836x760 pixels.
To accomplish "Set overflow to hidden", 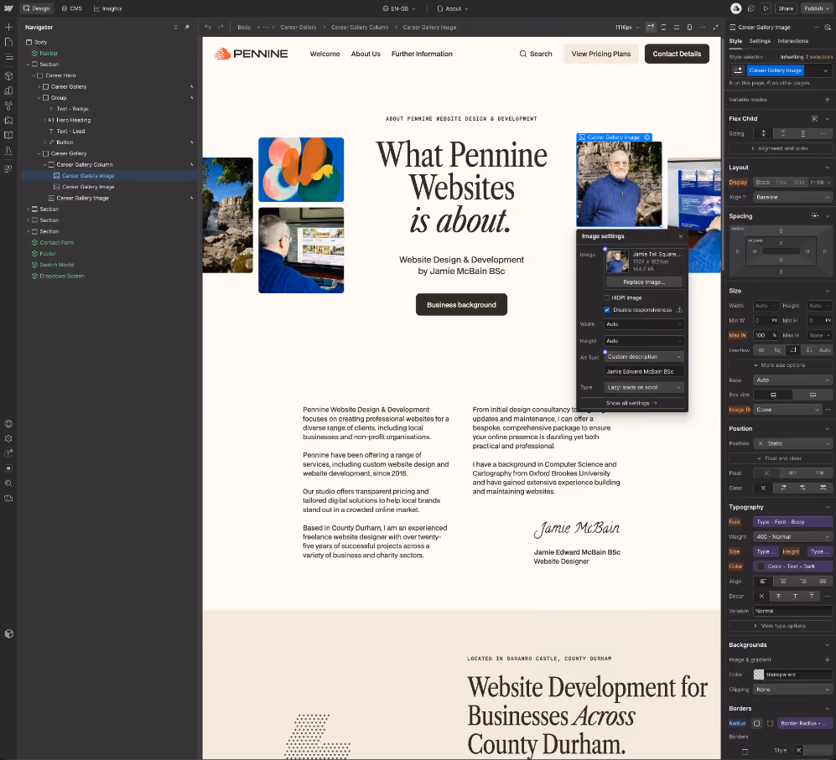I will tap(777, 350).
